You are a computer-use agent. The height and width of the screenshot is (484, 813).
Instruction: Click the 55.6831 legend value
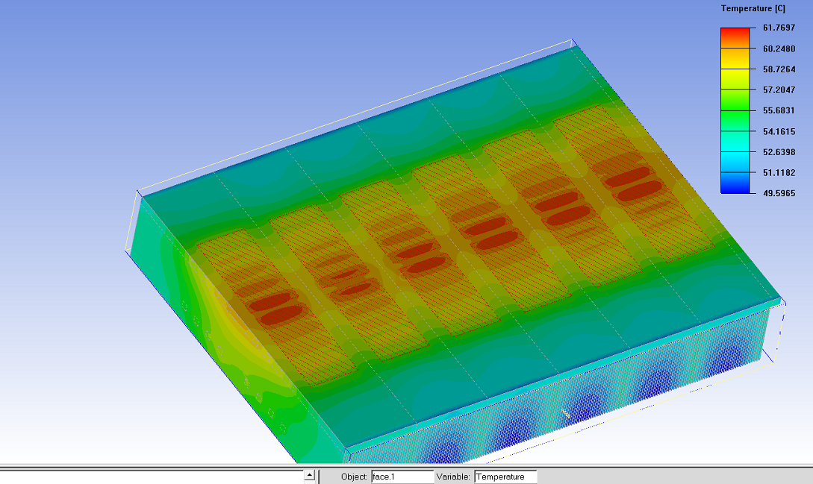click(778, 110)
